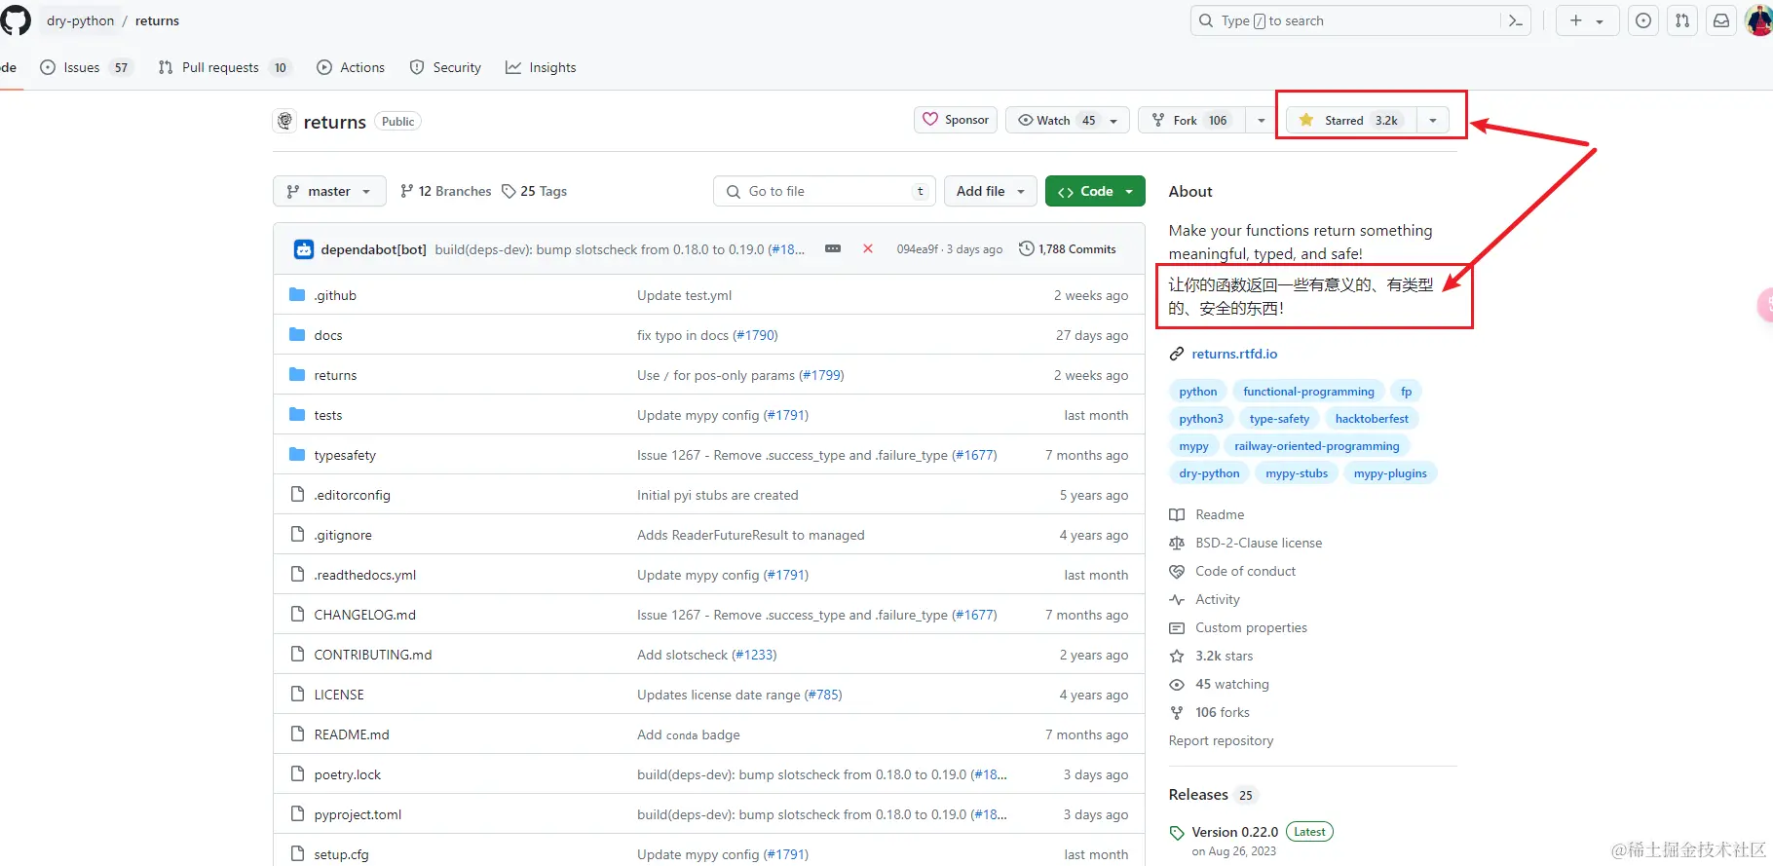Switch to the Actions tab

coord(351,67)
